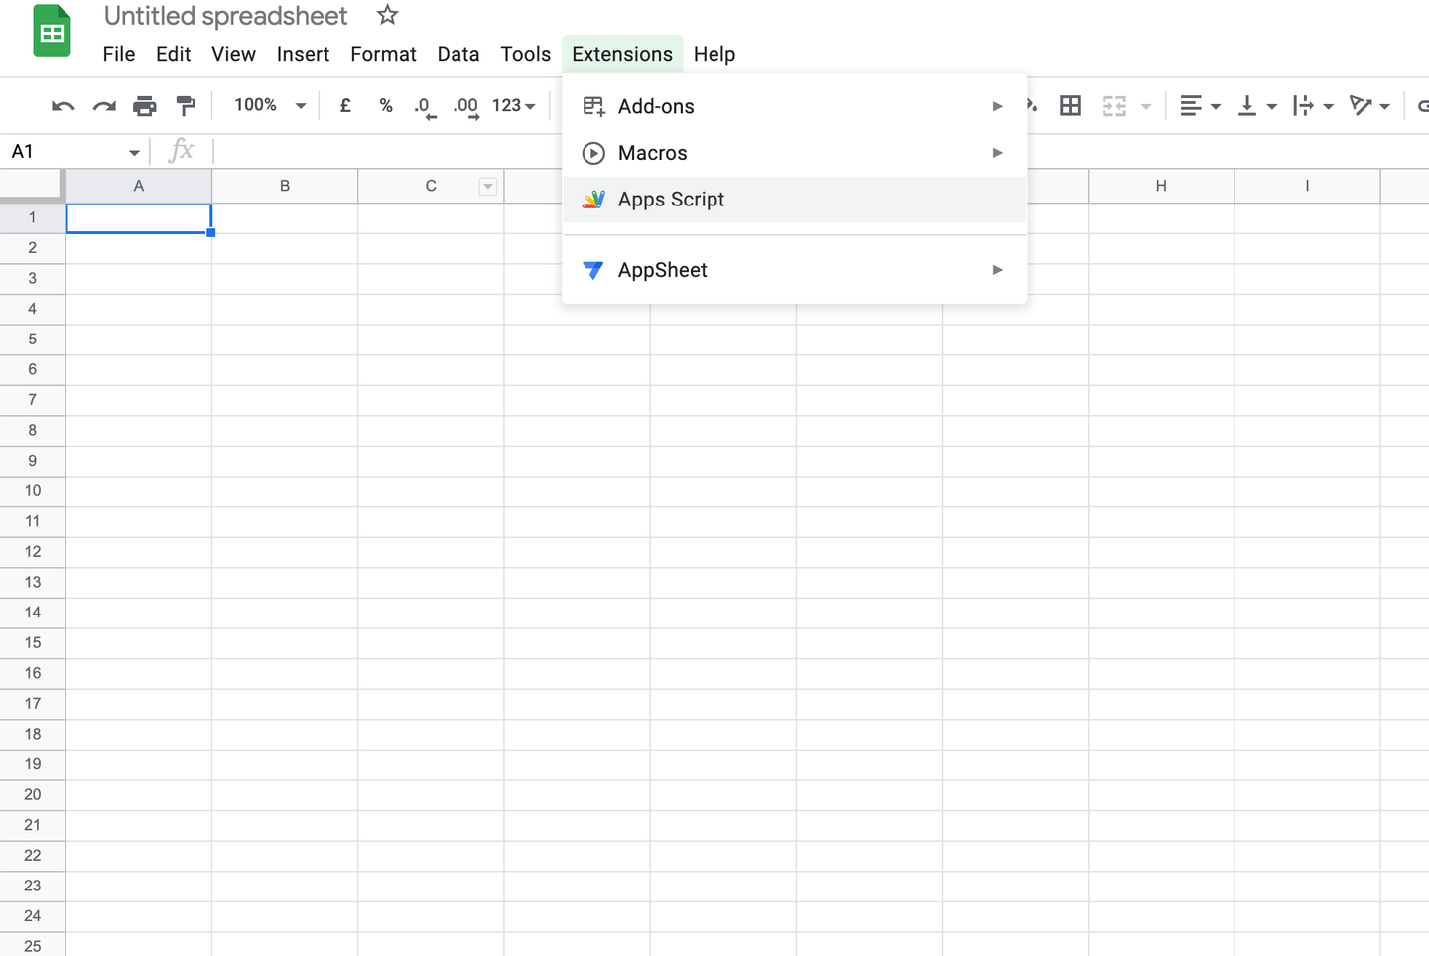Screen dimensions: 1429x956
Task: Click the Name Box showing A1
Action: click(x=60, y=151)
